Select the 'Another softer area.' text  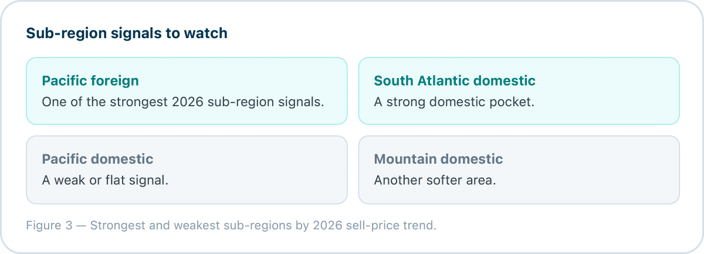point(435,180)
